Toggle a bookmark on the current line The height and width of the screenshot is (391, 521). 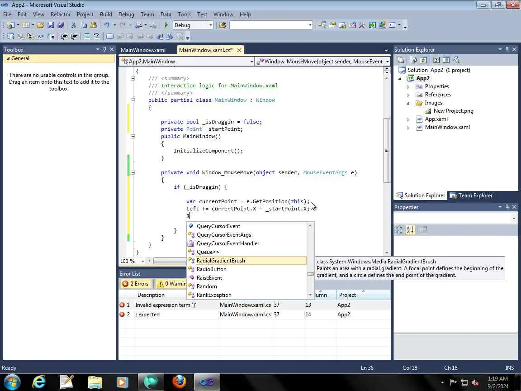[109, 36]
